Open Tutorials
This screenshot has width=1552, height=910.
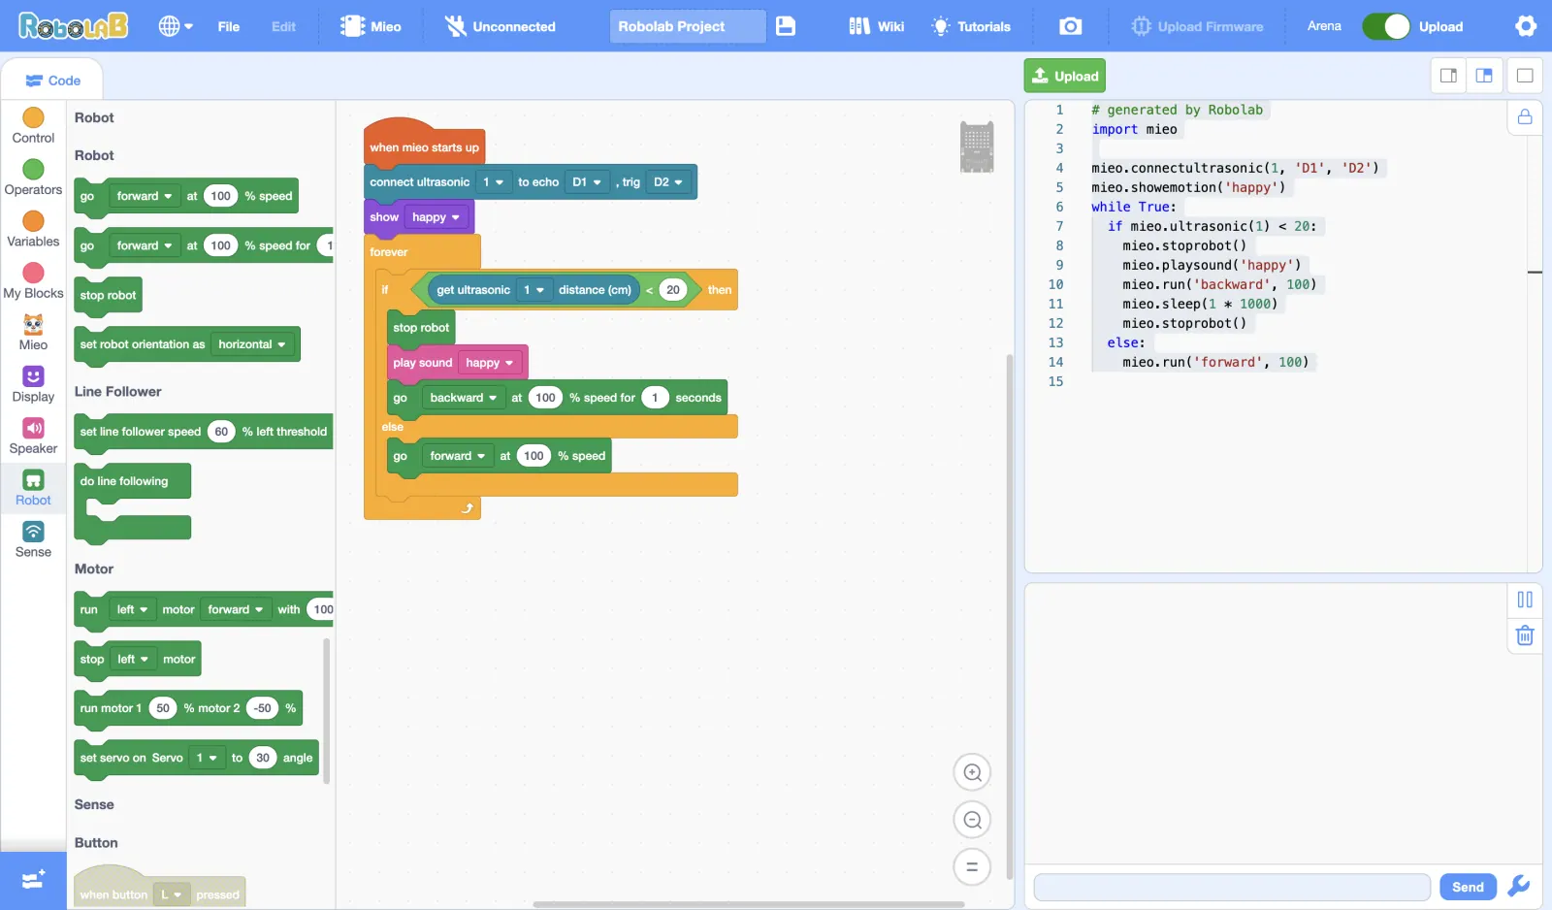(971, 26)
